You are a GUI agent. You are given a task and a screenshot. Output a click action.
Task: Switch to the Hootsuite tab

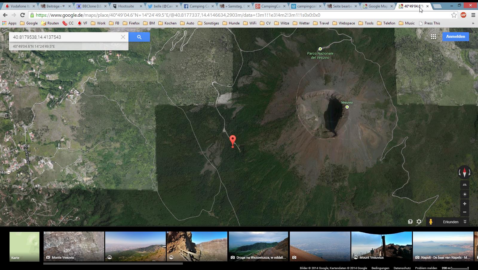pos(126,6)
